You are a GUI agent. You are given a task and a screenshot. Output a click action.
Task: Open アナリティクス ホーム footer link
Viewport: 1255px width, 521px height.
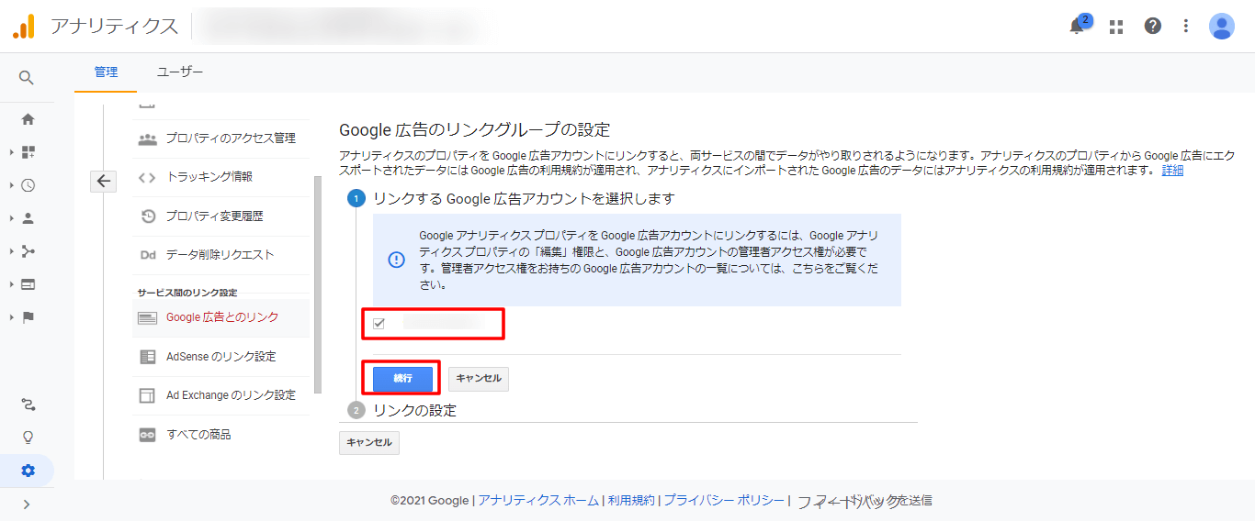click(x=538, y=501)
